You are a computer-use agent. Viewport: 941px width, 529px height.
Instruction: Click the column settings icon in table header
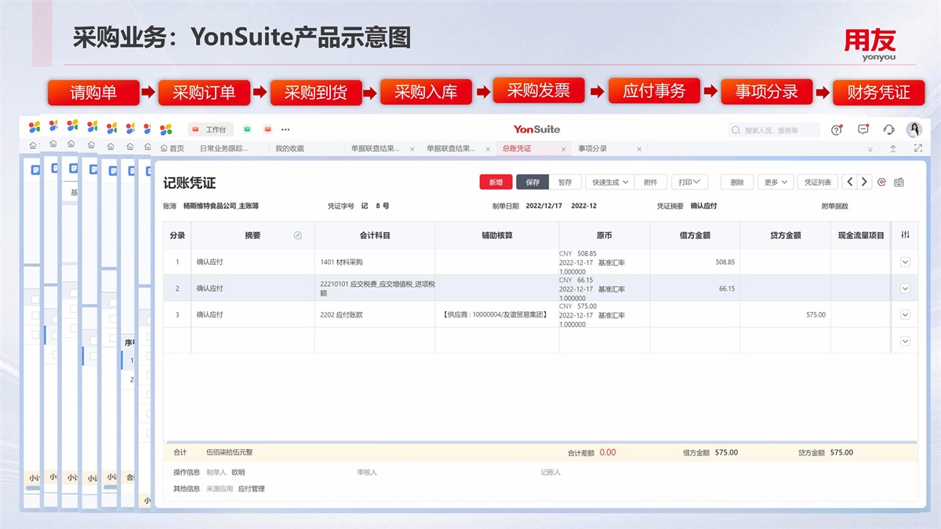click(905, 235)
